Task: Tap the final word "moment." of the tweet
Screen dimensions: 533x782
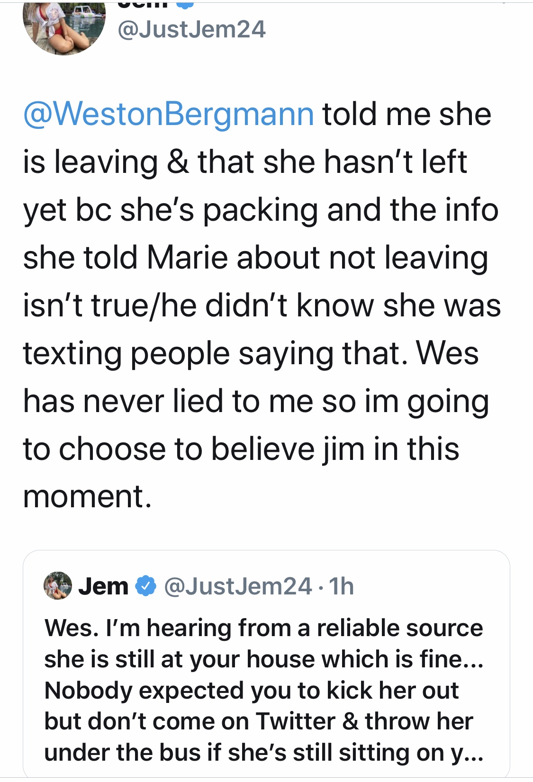Action: [88, 497]
